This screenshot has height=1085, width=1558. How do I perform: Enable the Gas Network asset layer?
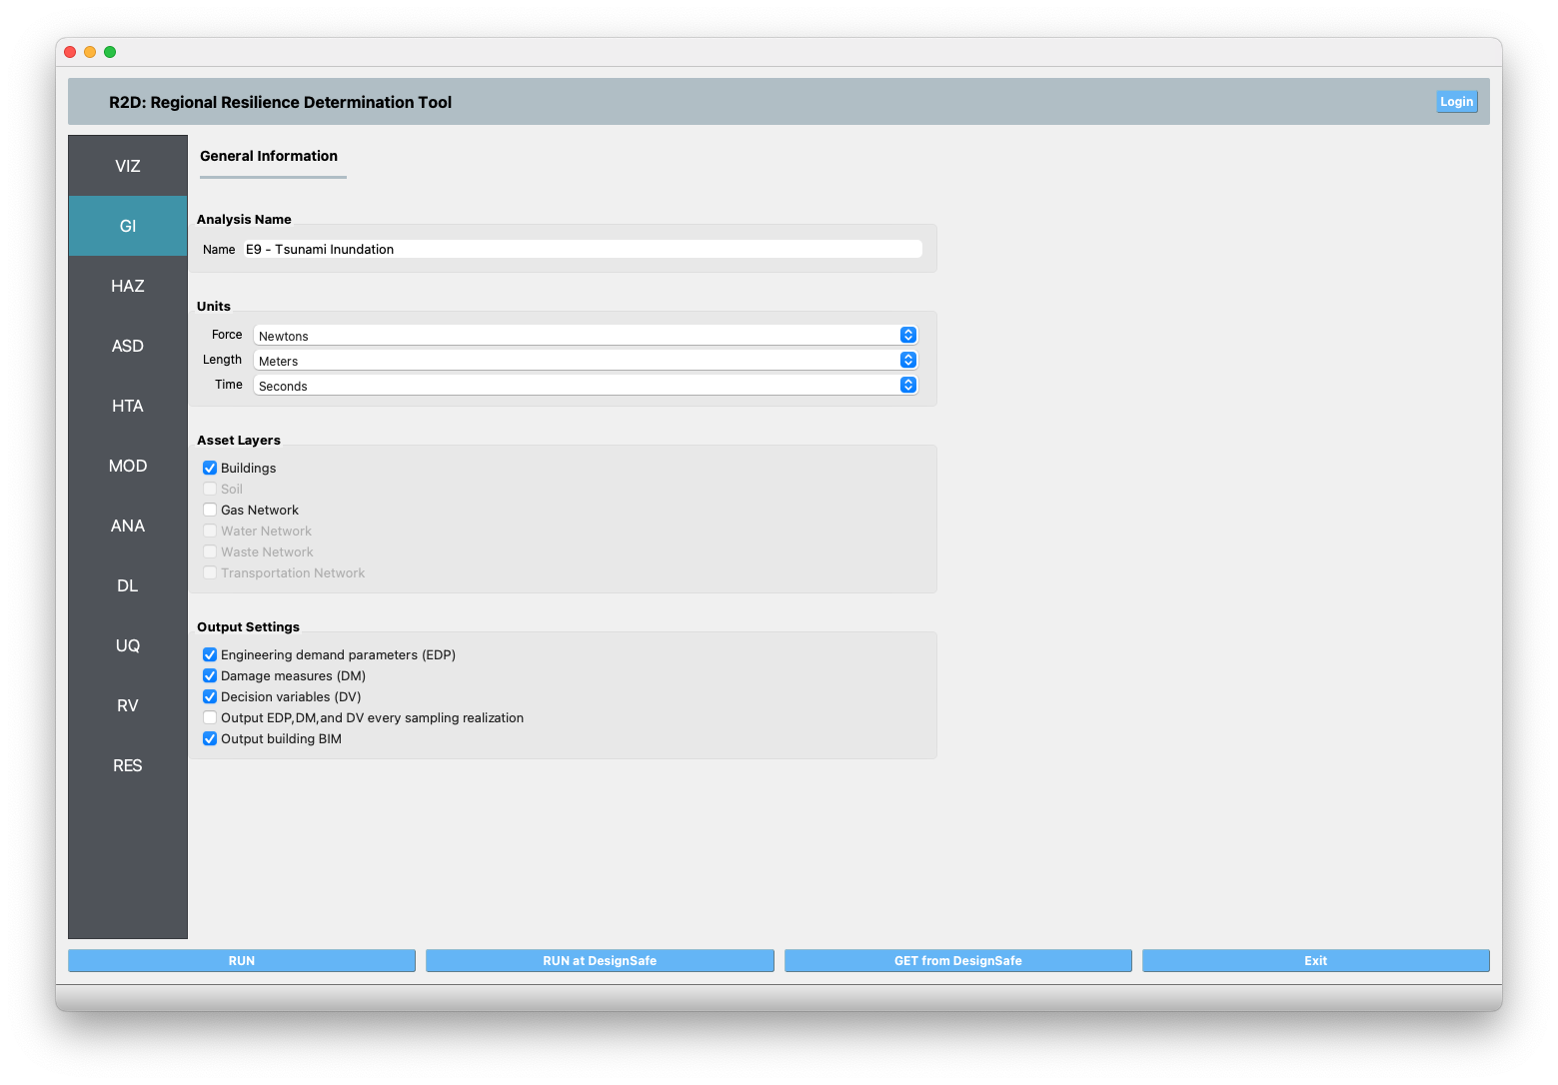210,510
